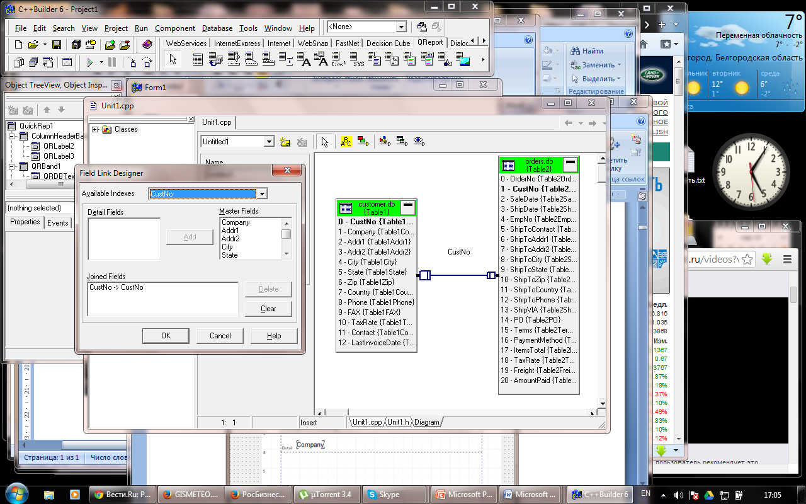Screen dimensions: 806x504
Task: Select the QRSysData SYS component icon
Action: coord(358,60)
